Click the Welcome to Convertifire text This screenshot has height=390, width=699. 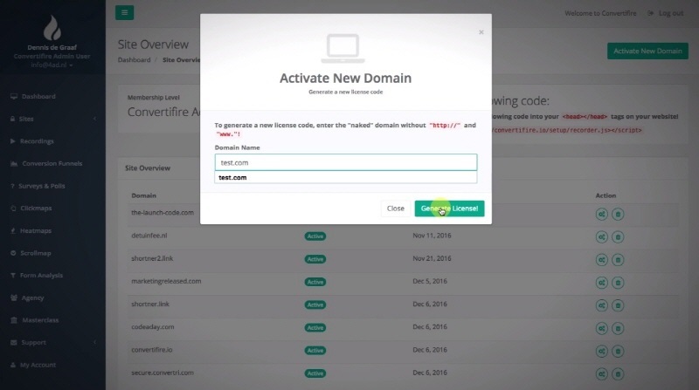coord(600,13)
